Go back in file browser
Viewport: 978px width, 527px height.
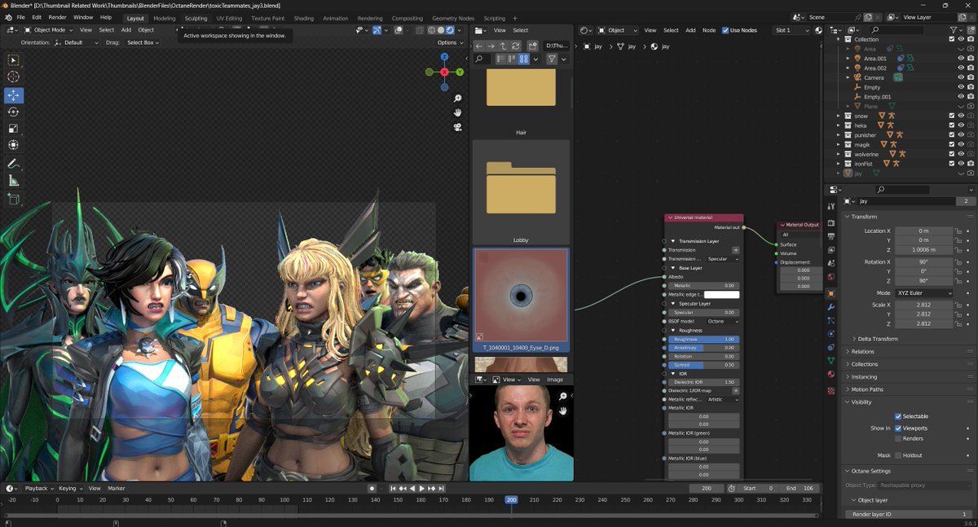(479, 46)
